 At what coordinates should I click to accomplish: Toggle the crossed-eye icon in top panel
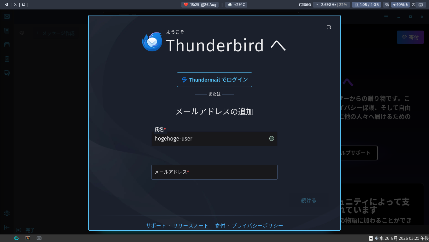click(387, 5)
